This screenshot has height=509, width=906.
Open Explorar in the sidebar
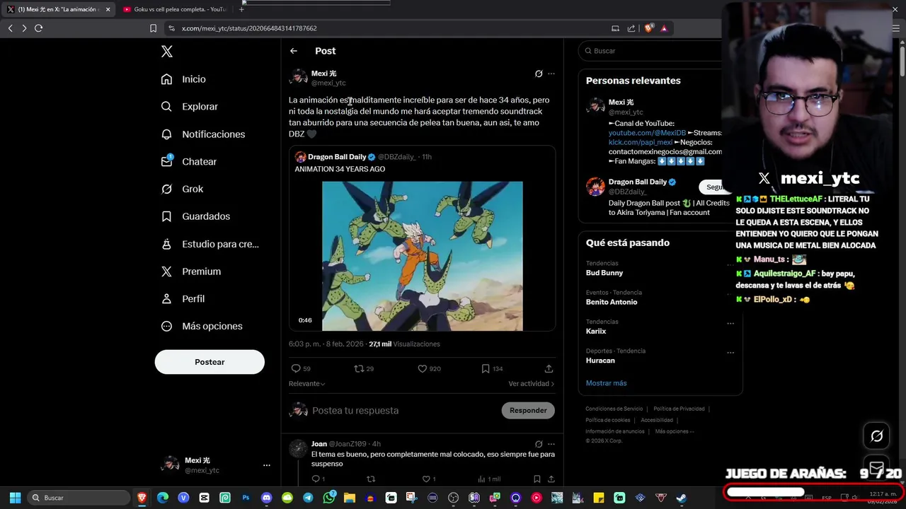pos(189,107)
